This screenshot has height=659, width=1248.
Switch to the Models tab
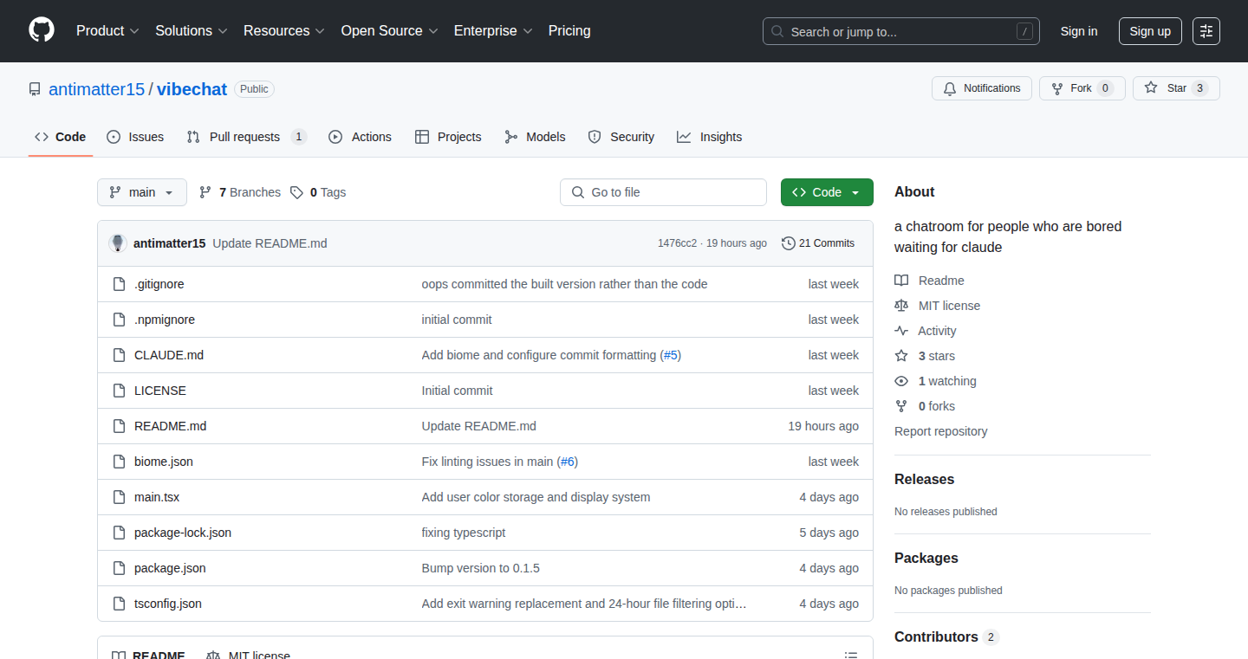[535, 137]
